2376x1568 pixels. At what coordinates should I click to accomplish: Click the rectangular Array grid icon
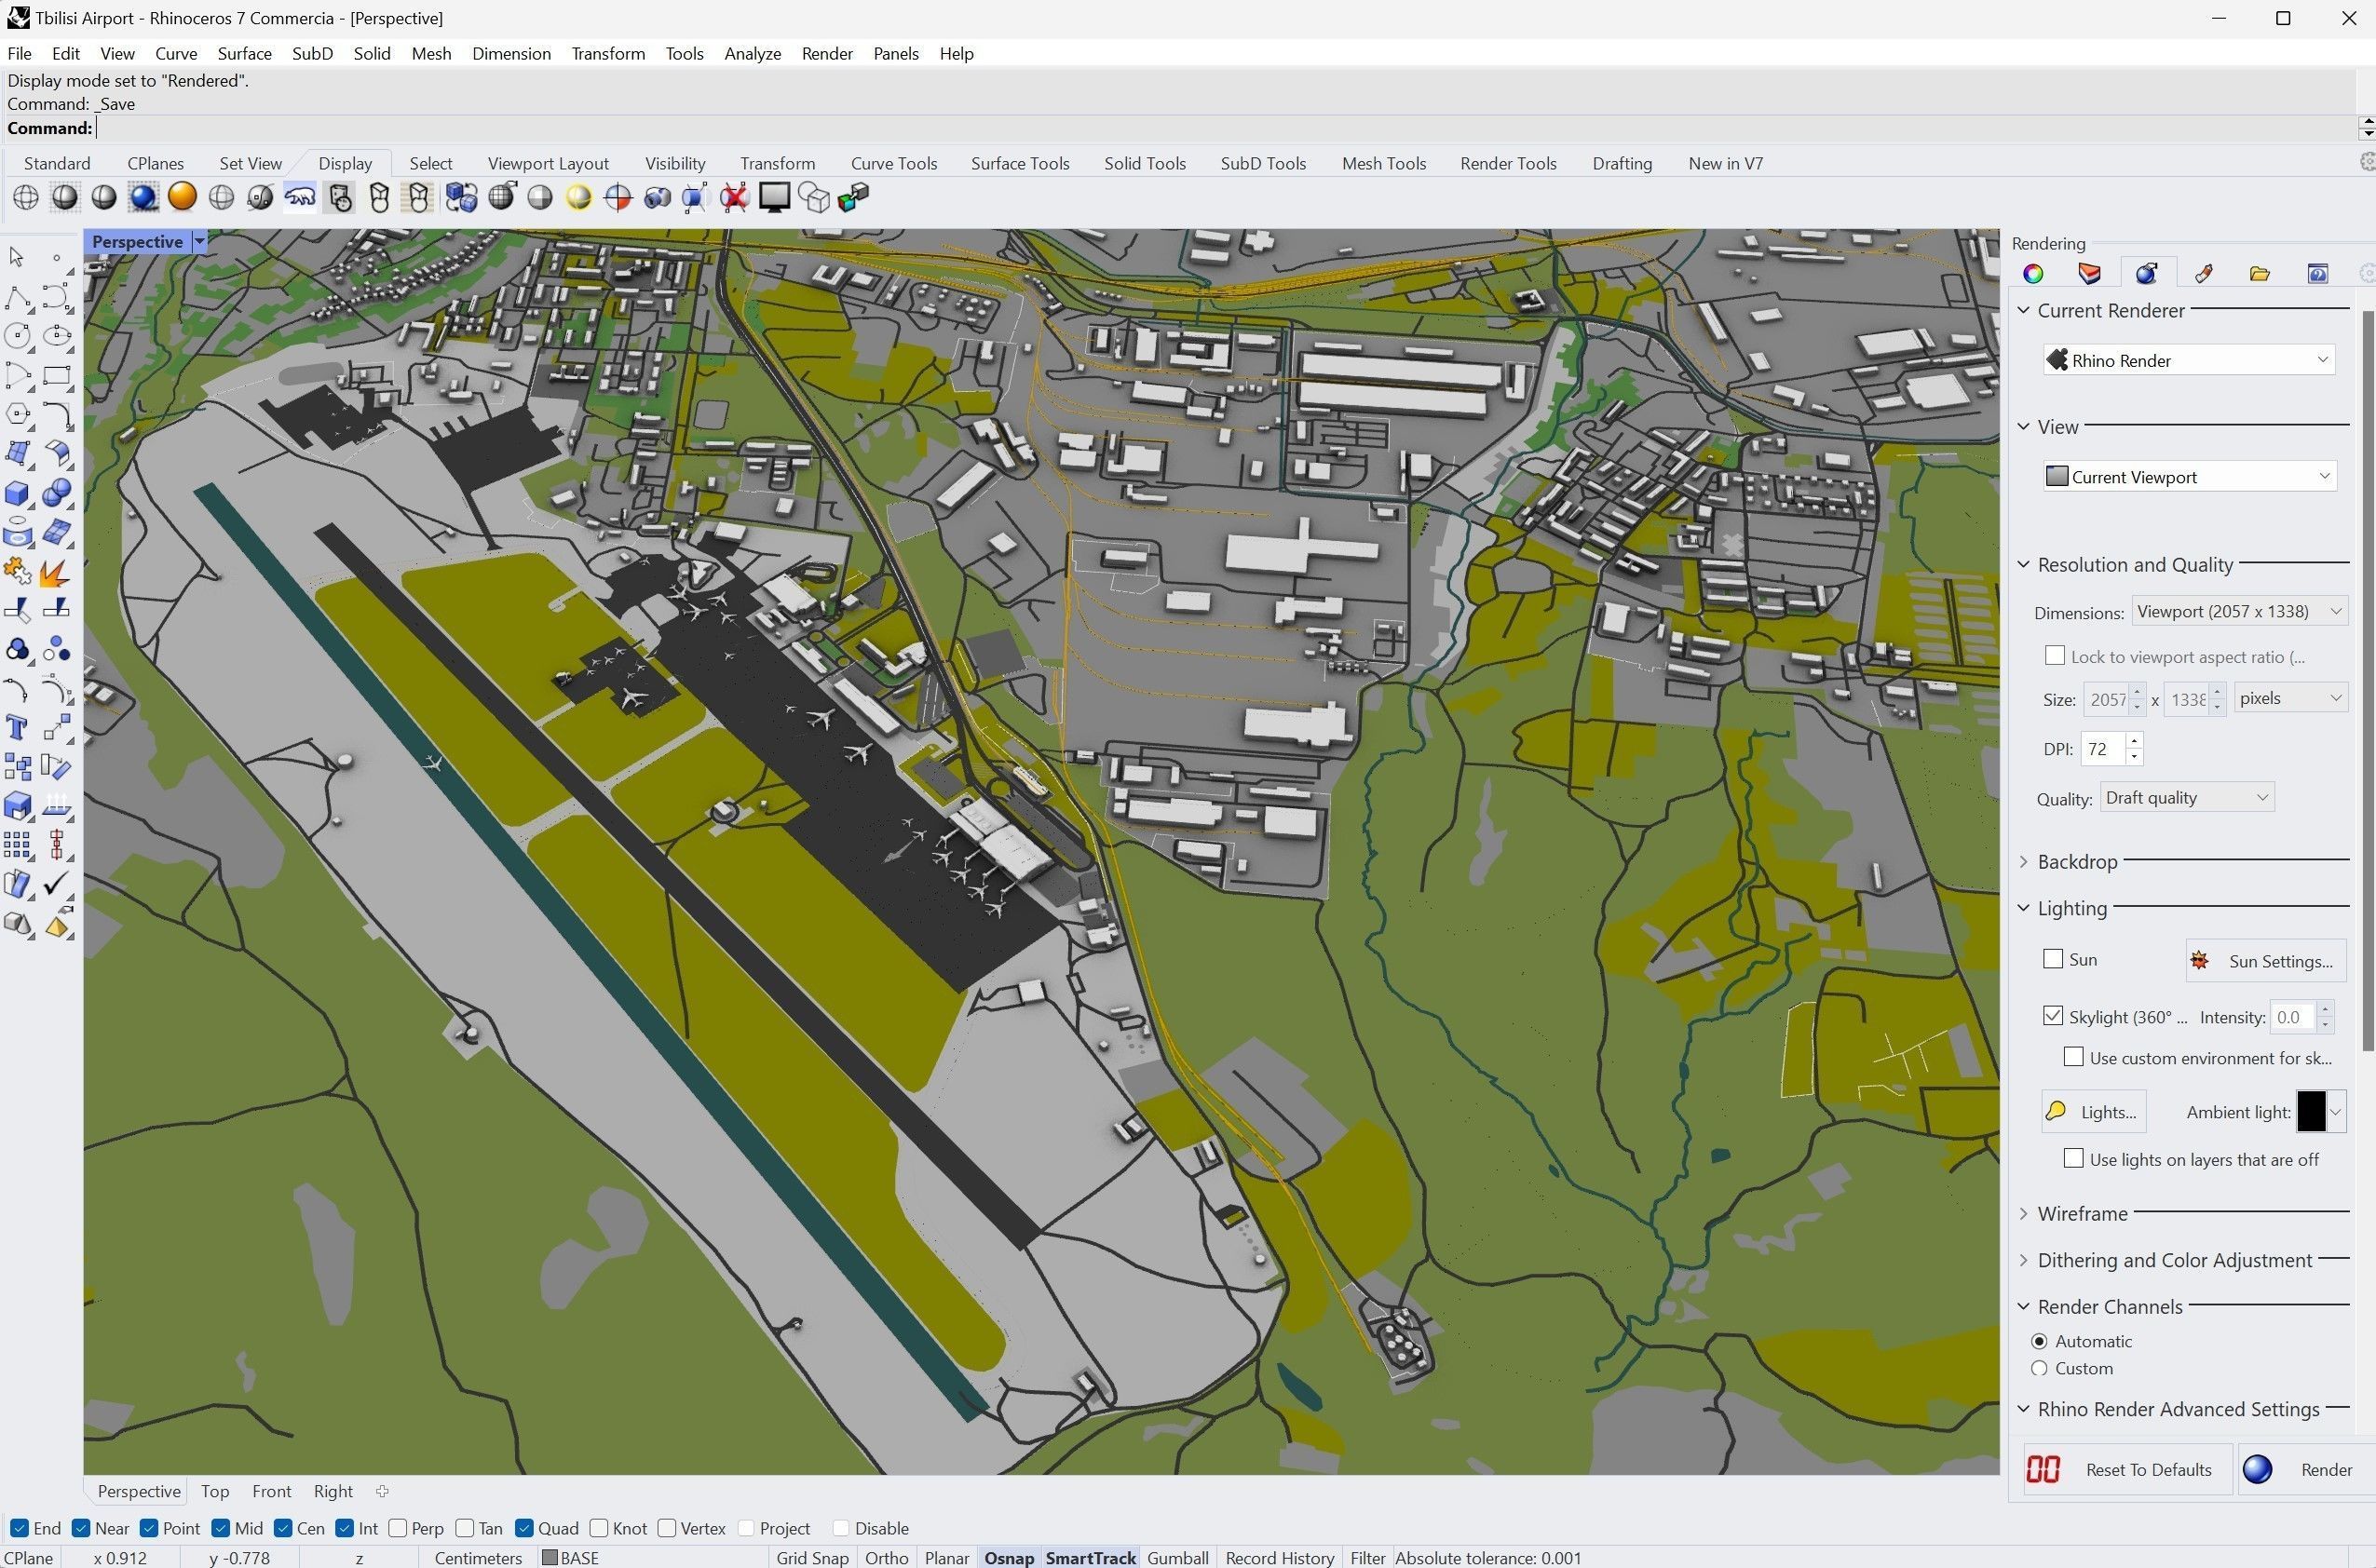click(17, 845)
